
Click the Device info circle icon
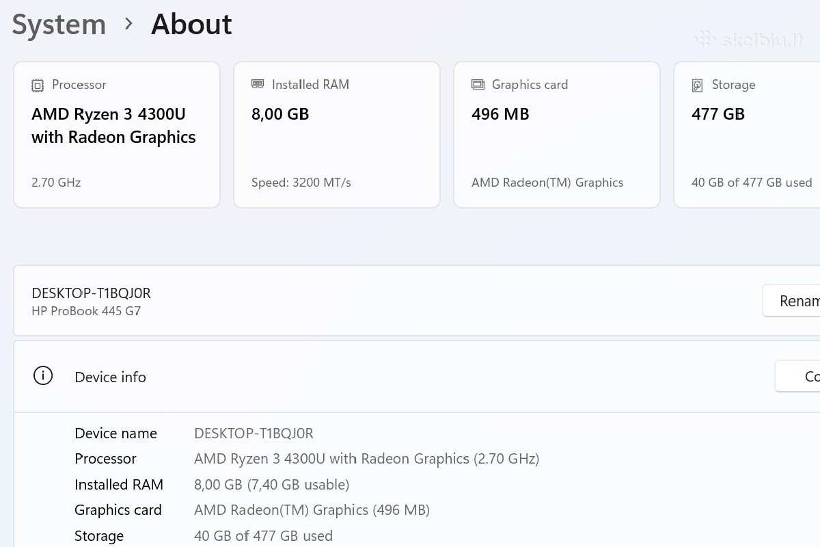pos(43,376)
